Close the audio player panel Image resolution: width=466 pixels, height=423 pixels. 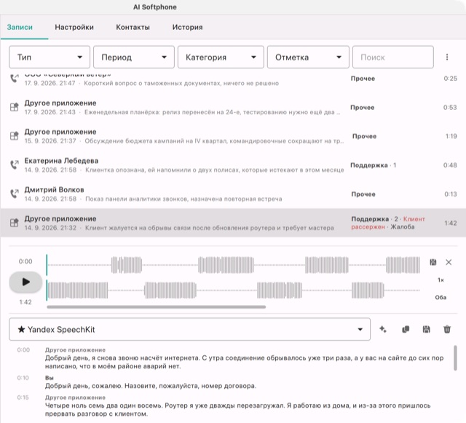(x=449, y=262)
